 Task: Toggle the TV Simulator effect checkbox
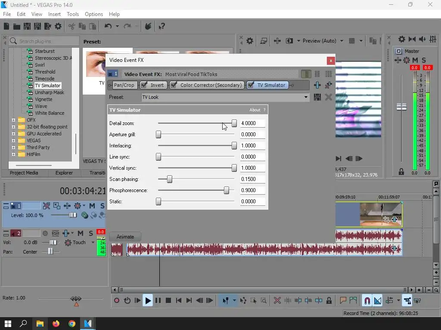pyautogui.click(x=251, y=85)
